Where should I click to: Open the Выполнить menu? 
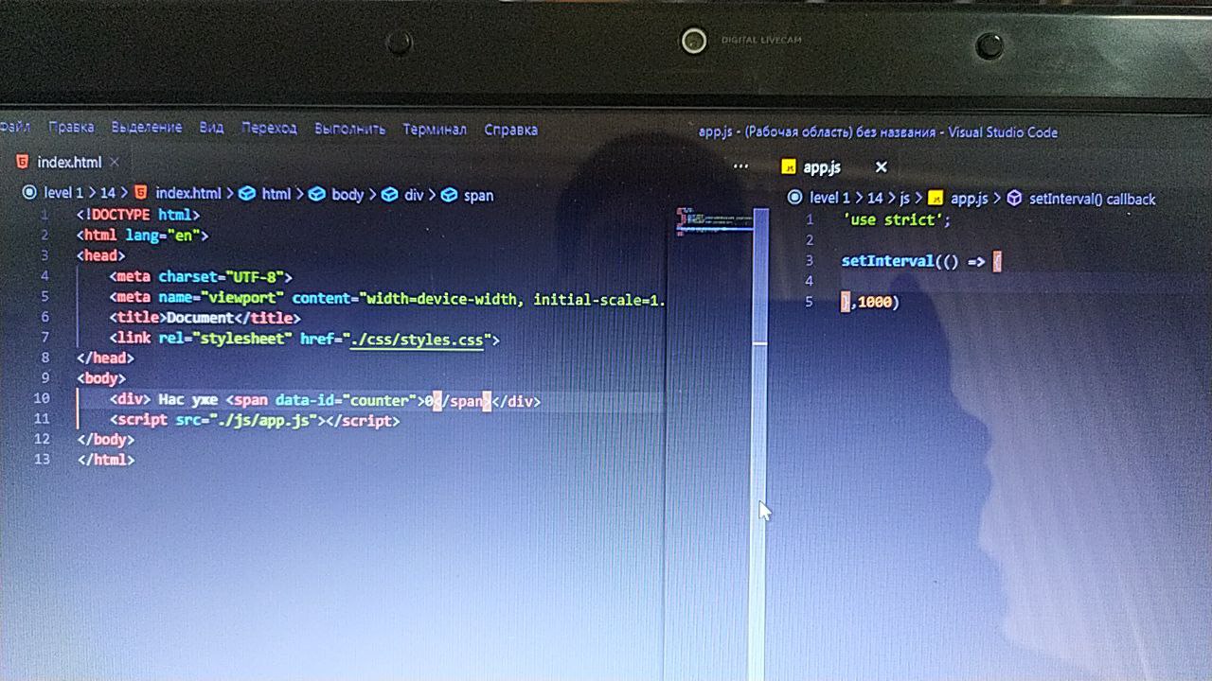(350, 129)
